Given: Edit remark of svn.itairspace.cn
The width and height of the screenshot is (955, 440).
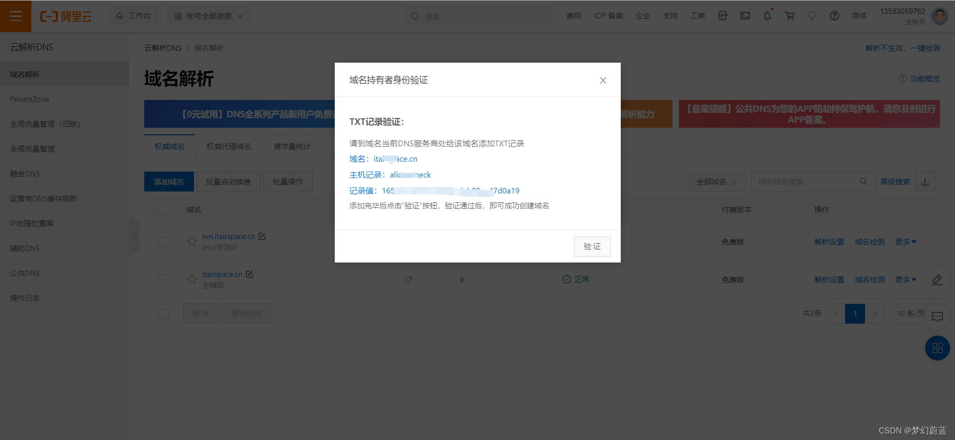Looking at the screenshot, I should (x=262, y=237).
